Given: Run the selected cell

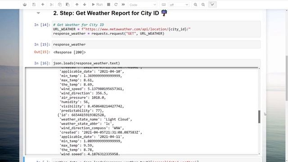Looking at the screenshot, I should [x=97, y=4].
